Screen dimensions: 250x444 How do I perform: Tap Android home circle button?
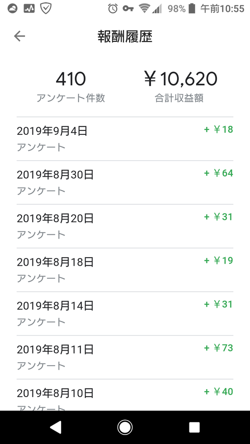pos(125,427)
